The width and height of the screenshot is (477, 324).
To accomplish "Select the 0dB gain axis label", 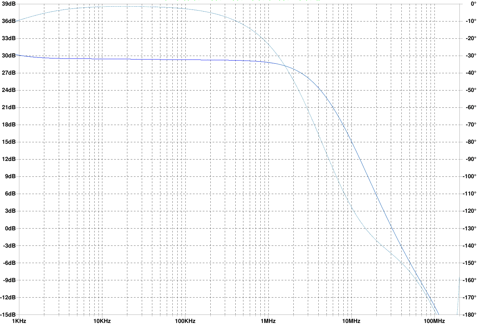I will [x=9, y=228].
